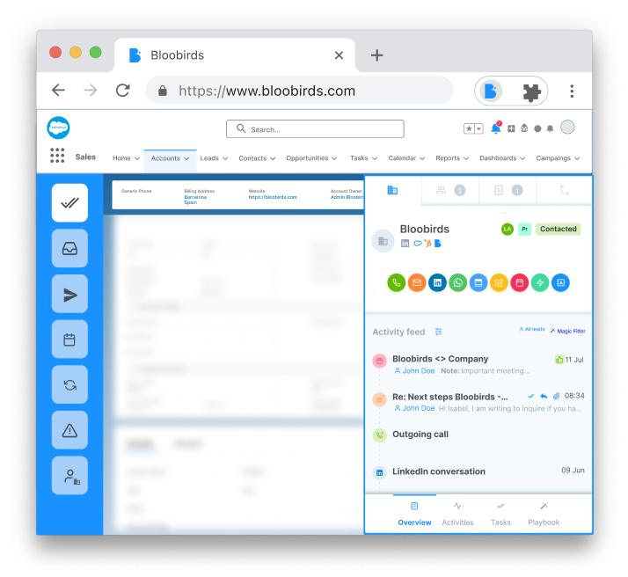This screenshot has width=628, height=577.
Task: Expand the Calendar tab dropdown chevron
Action: pos(422,158)
